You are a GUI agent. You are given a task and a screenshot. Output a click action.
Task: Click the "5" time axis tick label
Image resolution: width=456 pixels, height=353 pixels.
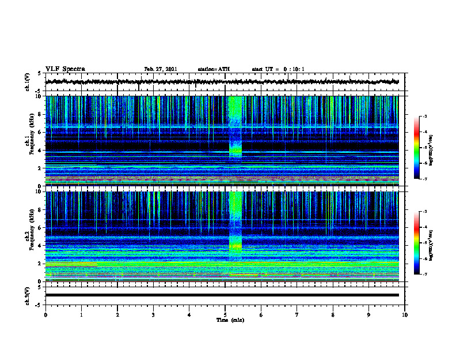(x=225, y=315)
